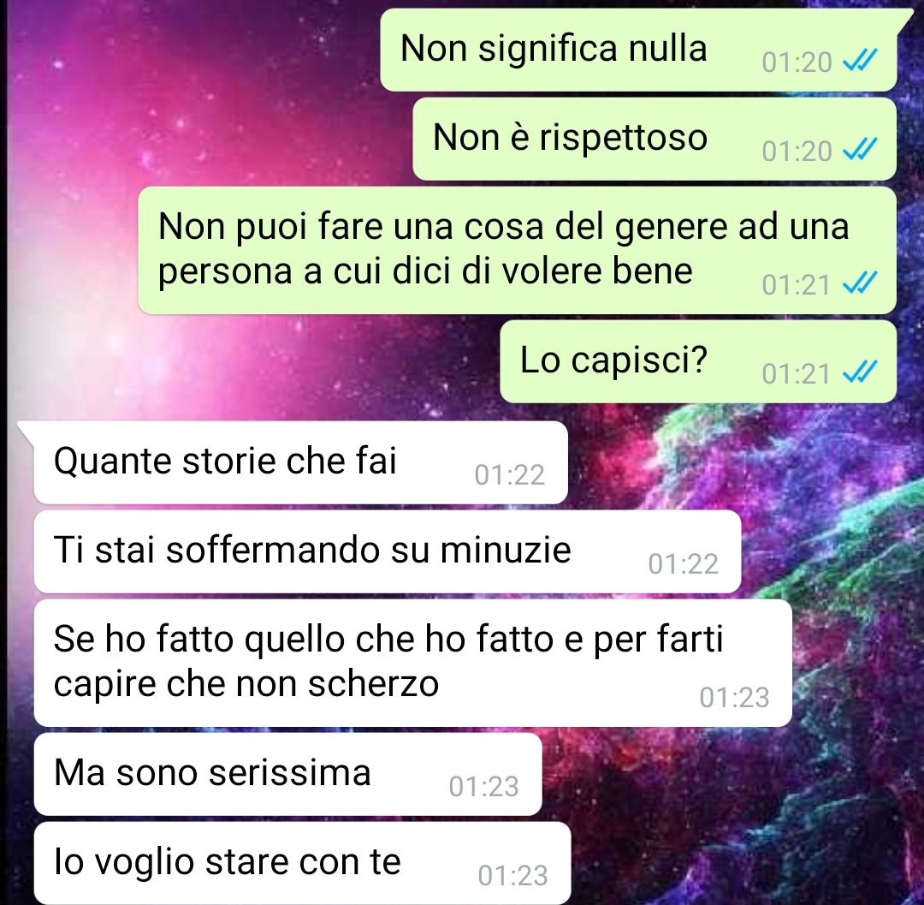This screenshot has height=905, width=924.
Task: Tap the "Io voglio stare con te" message
Action: click(302, 864)
